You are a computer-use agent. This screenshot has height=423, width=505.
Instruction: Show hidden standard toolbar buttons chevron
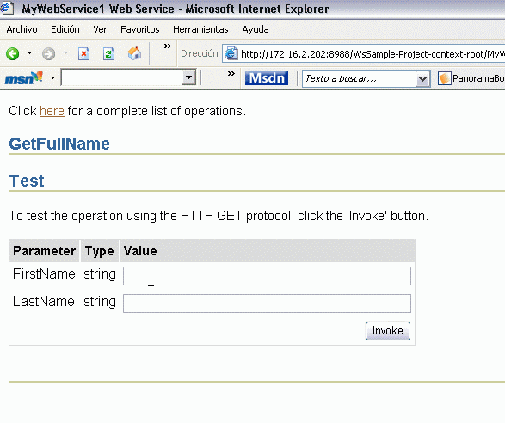tap(168, 46)
